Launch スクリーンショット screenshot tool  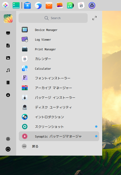pos(59,127)
